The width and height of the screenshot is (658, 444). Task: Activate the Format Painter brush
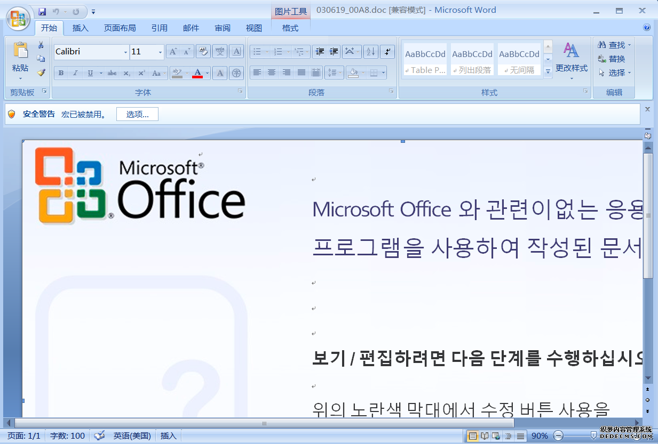pyautogui.click(x=41, y=72)
